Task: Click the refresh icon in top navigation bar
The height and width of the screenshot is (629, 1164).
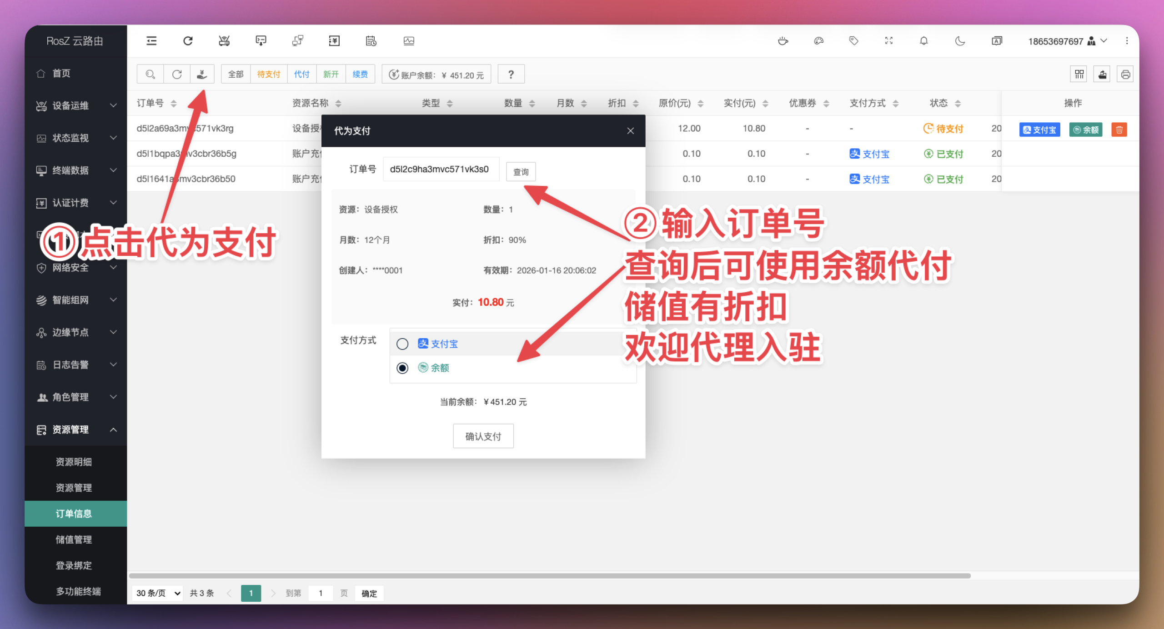Action: (188, 41)
